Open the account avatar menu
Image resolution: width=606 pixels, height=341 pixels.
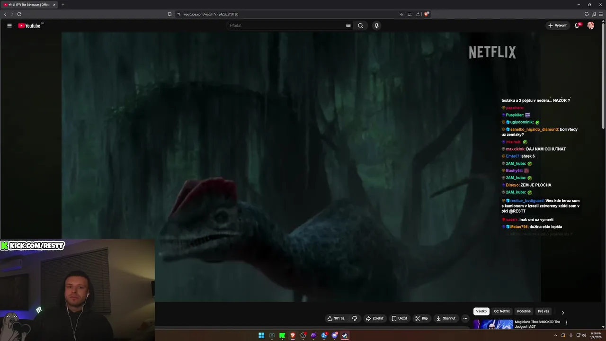click(x=591, y=26)
